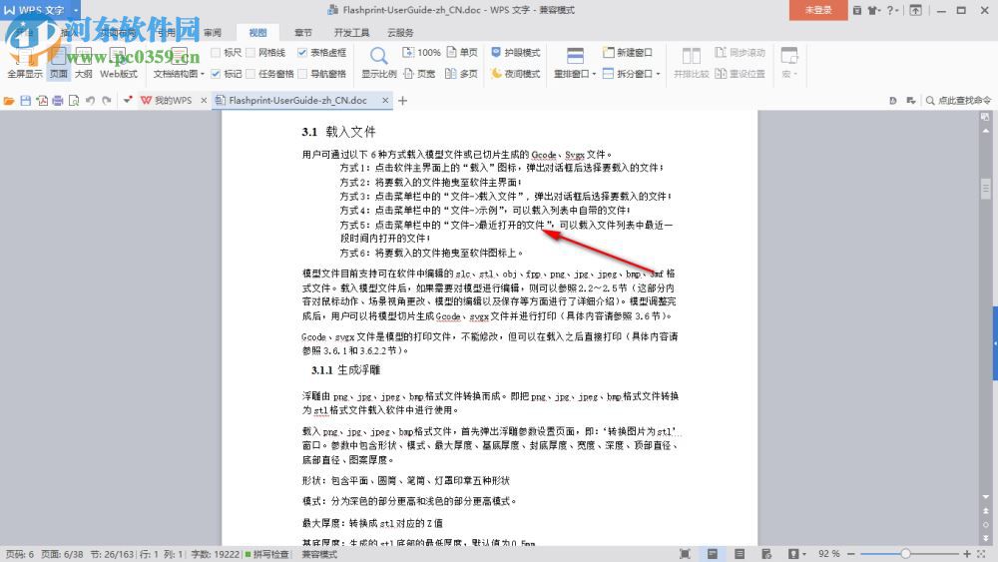Choose 多页 multi-page view
Image resolution: width=998 pixels, height=562 pixels.
click(461, 74)
